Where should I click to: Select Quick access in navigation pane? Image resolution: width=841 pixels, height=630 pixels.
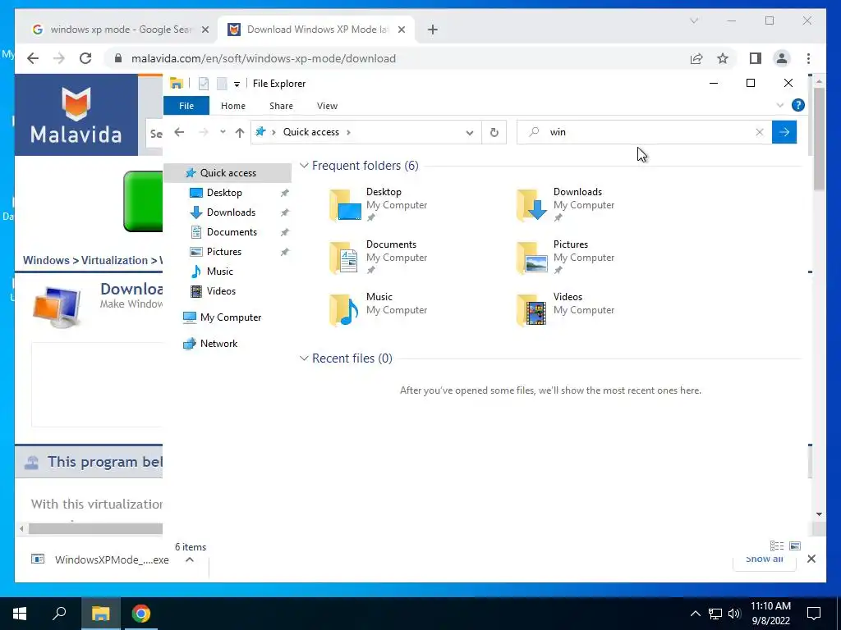tap(227, 173)
